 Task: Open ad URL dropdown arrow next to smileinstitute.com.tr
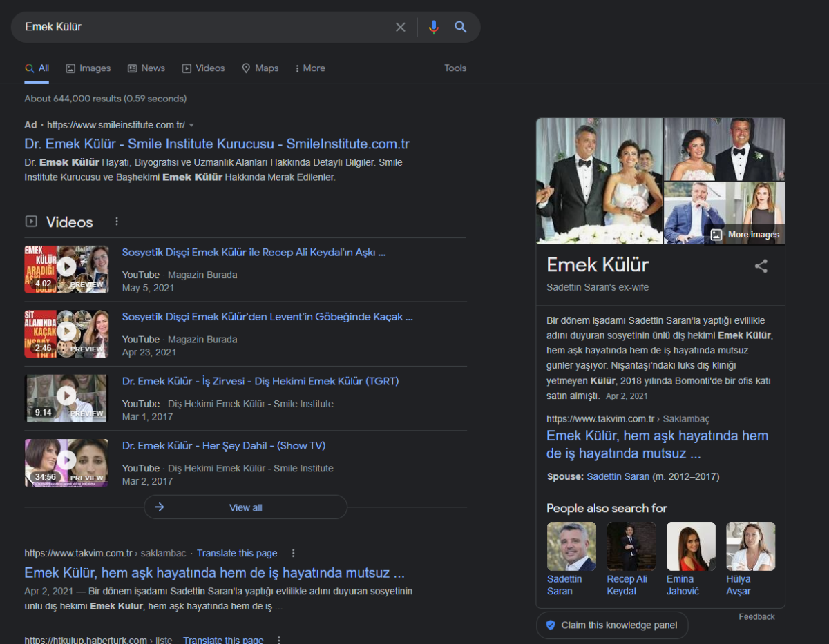[191, 125]
